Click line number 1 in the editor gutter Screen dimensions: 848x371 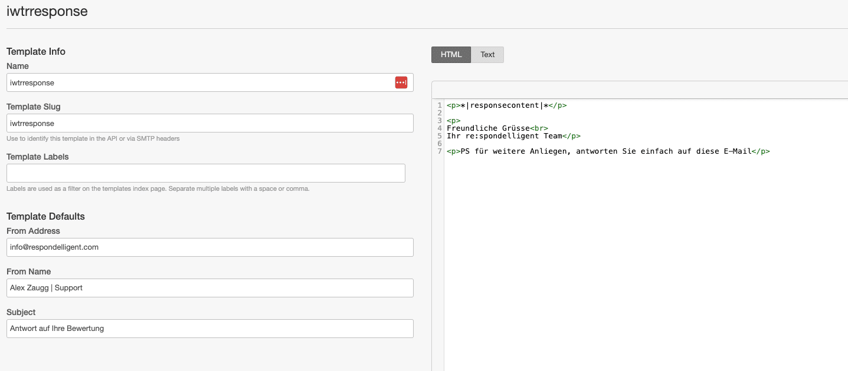[x=439, y=105]
